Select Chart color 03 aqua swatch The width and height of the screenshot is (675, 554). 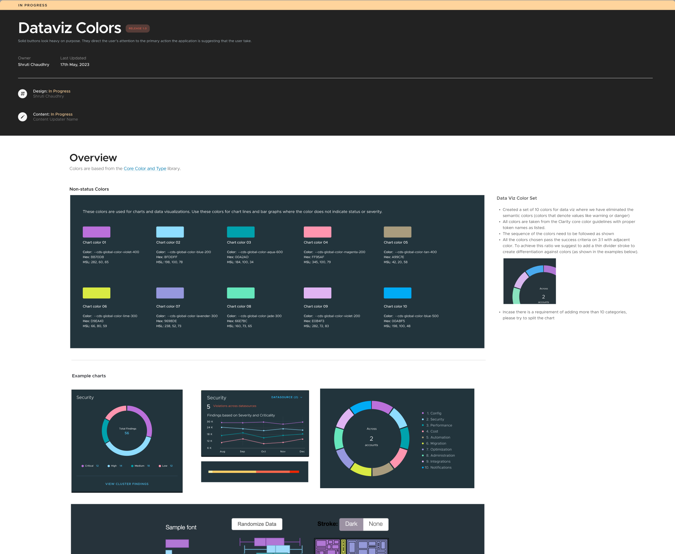pyautogui.click(x=241, y=232)
